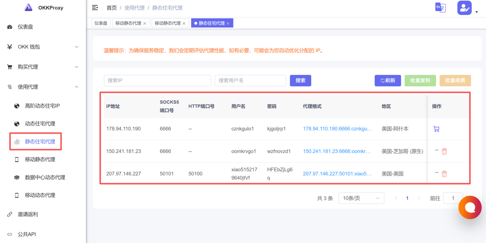Open the orange chat support bubble

tap(470, 207)
